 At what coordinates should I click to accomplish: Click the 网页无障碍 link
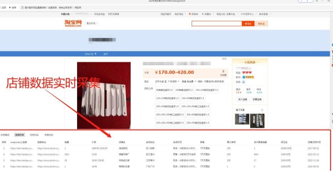point(113,14)
